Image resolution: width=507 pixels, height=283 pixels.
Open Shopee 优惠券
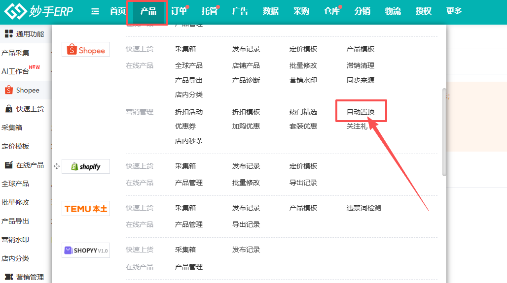pos(185,126)
